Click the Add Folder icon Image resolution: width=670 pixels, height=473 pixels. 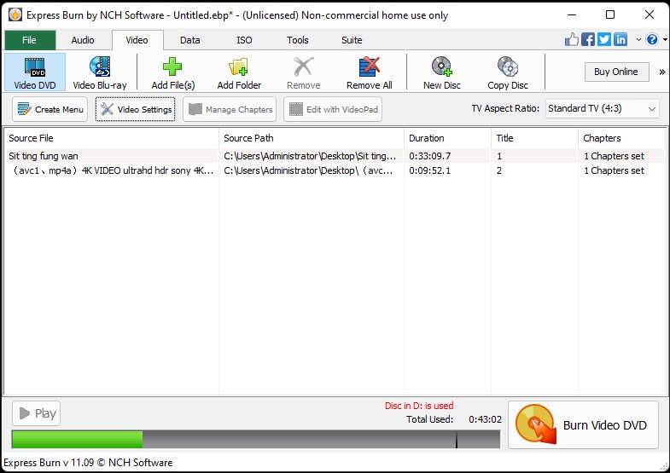(x=239, y=72)
